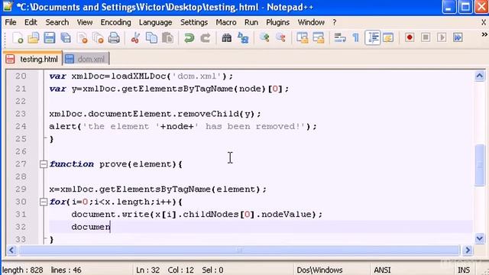This screenshot has width=489, height=275.
Task: Print the document
Action: 114,38
